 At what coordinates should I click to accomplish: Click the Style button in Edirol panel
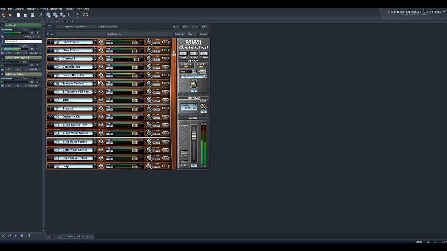coord(183,54)
